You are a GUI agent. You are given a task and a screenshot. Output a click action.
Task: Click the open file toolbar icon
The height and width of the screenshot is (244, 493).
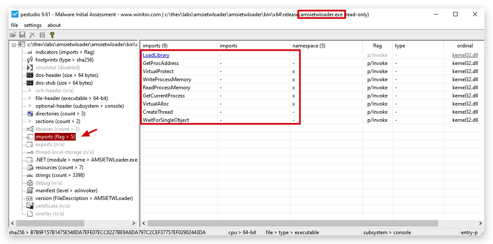[x=12, y=35]
